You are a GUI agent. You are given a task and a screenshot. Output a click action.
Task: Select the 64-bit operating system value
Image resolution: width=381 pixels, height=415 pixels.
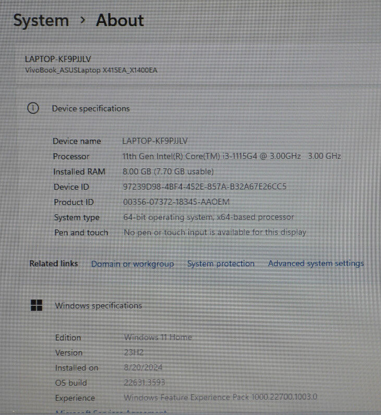pos(208,217)
